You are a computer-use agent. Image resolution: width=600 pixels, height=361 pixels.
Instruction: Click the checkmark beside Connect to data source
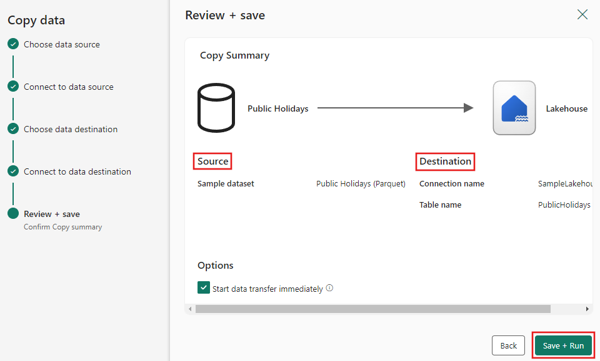[x=13, y=87]
